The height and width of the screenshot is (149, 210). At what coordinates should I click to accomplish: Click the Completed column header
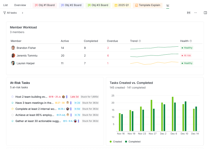click(x=91, y=41)
